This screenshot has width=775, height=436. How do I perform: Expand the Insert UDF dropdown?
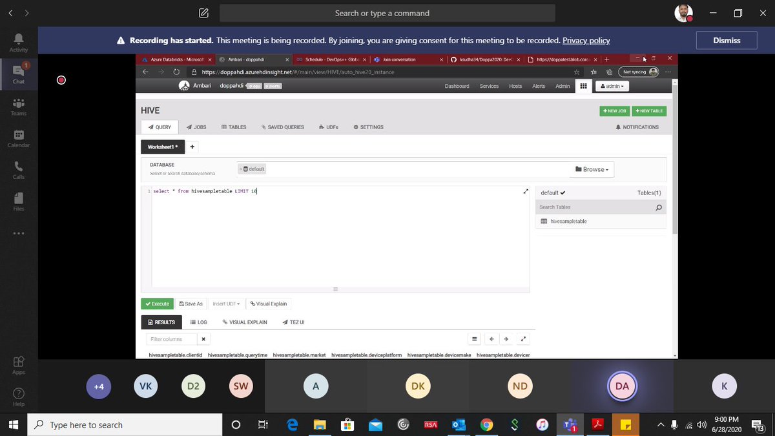pyautogui.click(x=226, y=304)
